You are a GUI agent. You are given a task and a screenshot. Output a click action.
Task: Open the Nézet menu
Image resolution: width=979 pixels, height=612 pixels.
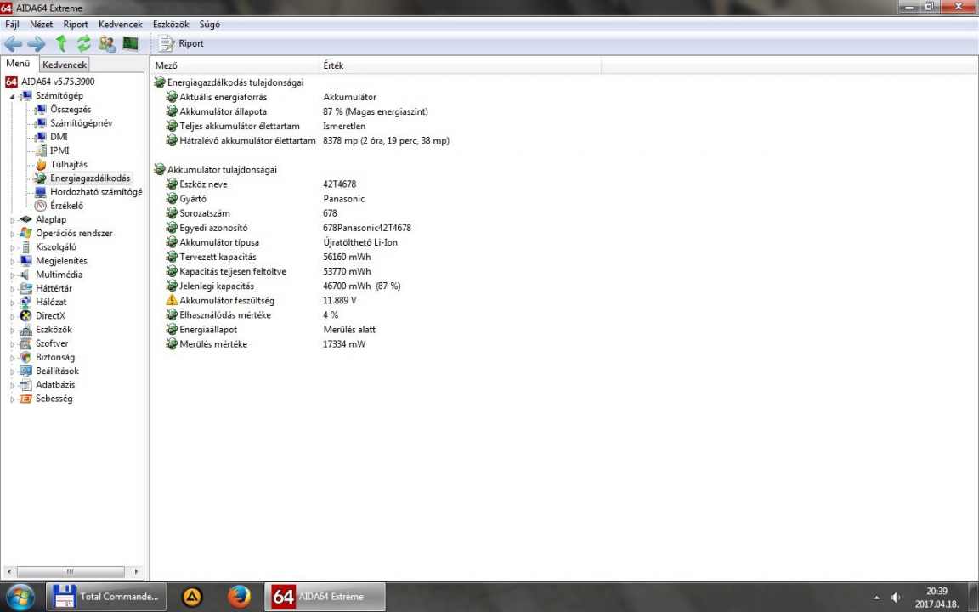(x=41, y=25)
